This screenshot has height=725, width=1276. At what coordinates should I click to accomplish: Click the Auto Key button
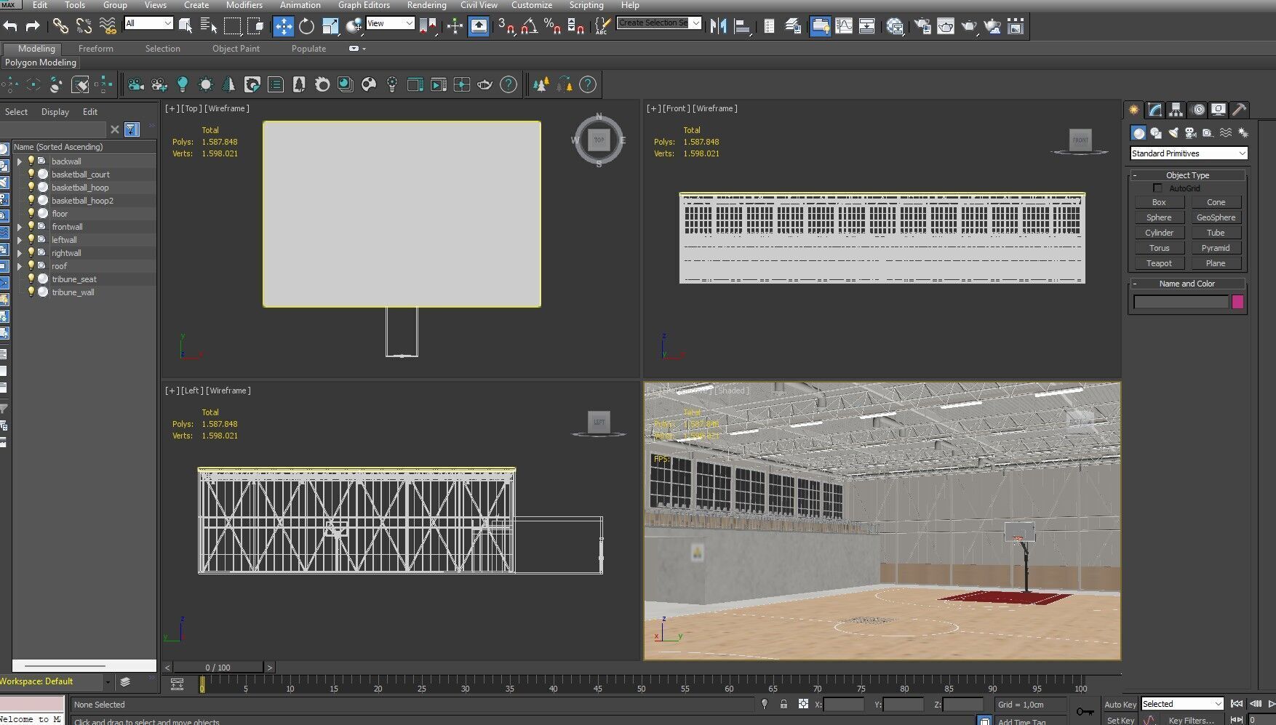pyautogui.click(x=1120, y=705)
